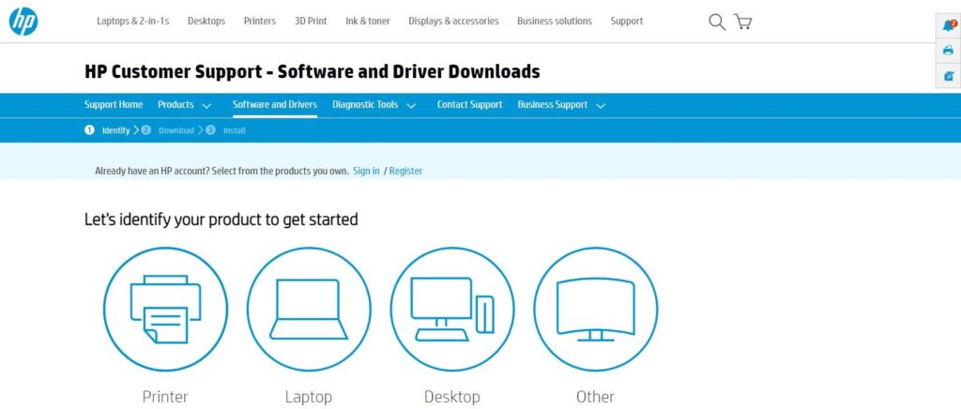
Task: Open the search magnifier icon
Action: 716,22
